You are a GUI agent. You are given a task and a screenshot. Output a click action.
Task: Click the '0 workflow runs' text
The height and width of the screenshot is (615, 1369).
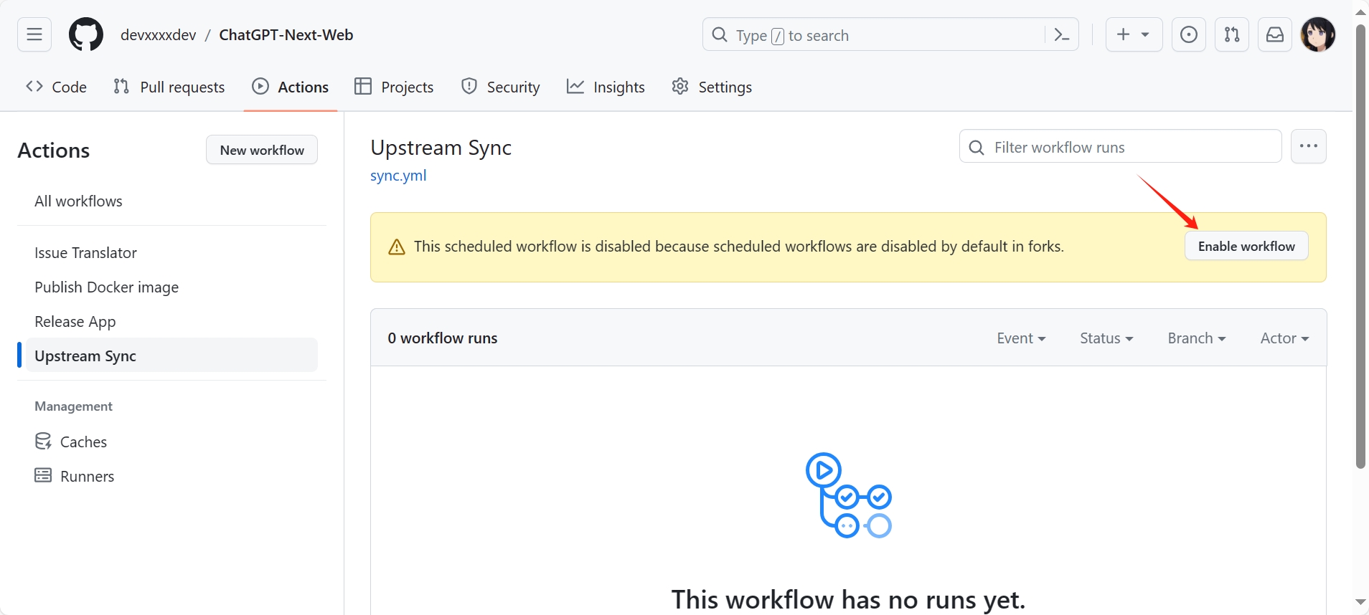(x=443, y=338)
